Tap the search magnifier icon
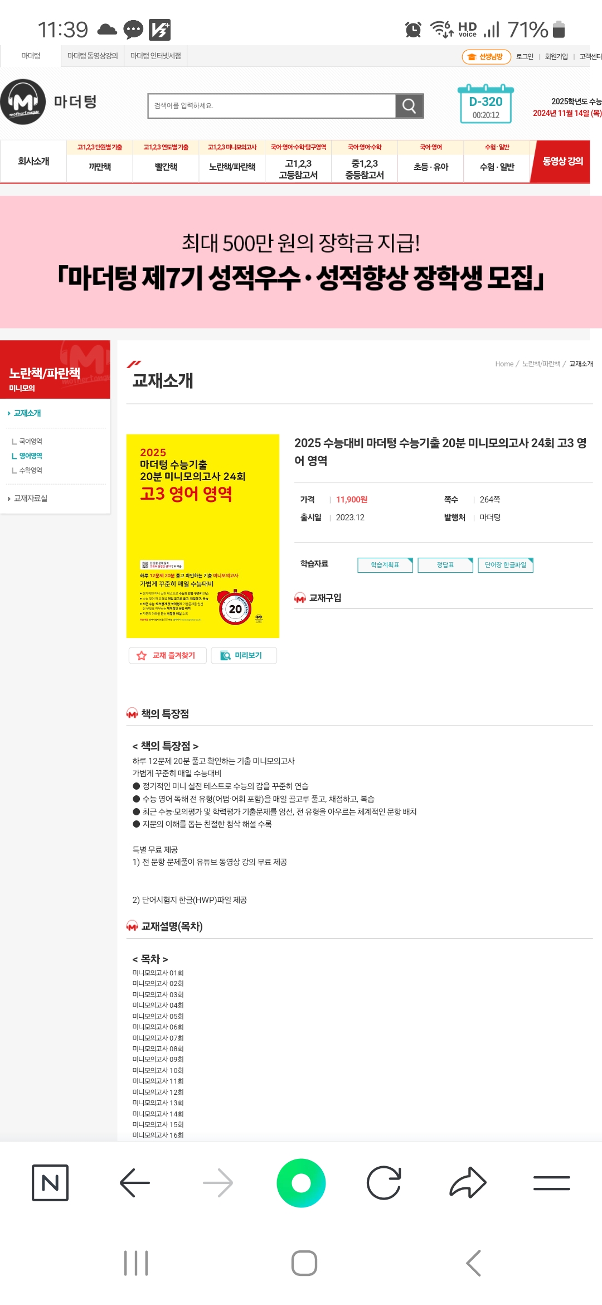 click(x=409, y=106)
